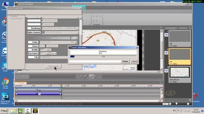
Task: Open the Rendering mode dropdown
Action: [x=78, y=28]
